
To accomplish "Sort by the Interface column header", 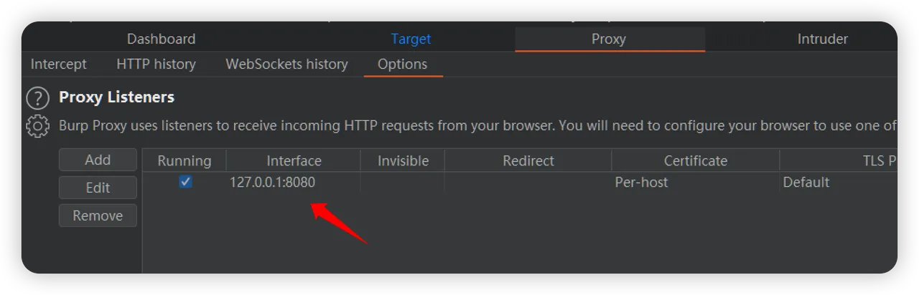I will click(x=294, y=160).
